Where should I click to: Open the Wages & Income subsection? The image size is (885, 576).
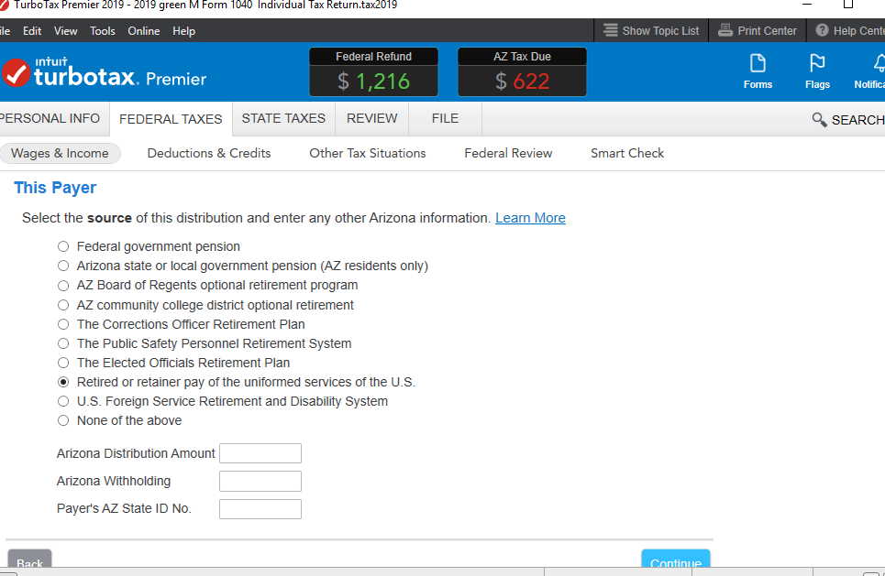coord(60,153)
